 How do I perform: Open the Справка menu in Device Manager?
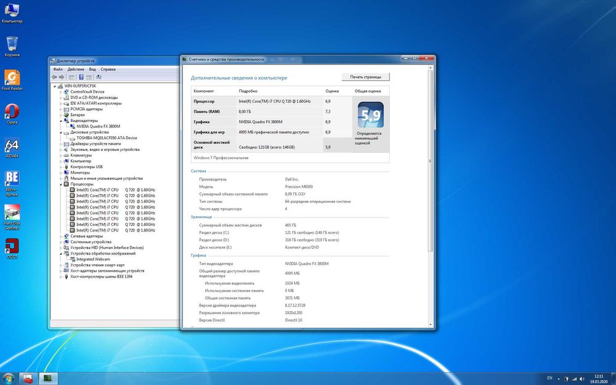pyautogui.click(x=108, y=69)
